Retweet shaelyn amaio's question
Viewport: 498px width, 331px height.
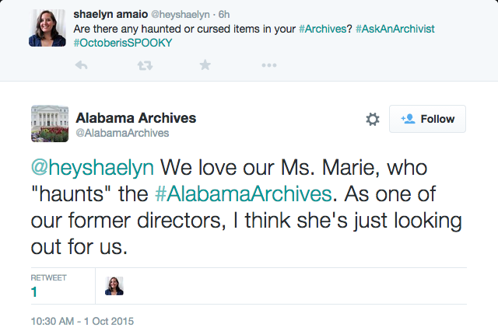(144, 65)
